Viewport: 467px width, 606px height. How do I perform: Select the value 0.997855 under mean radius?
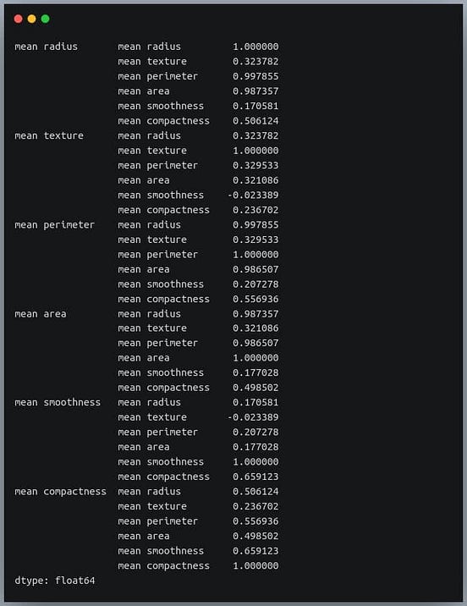tap(255, 76)
